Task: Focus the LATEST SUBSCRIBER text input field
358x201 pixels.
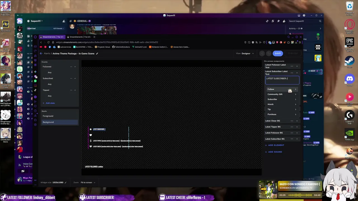Action: tap(282, 80)
